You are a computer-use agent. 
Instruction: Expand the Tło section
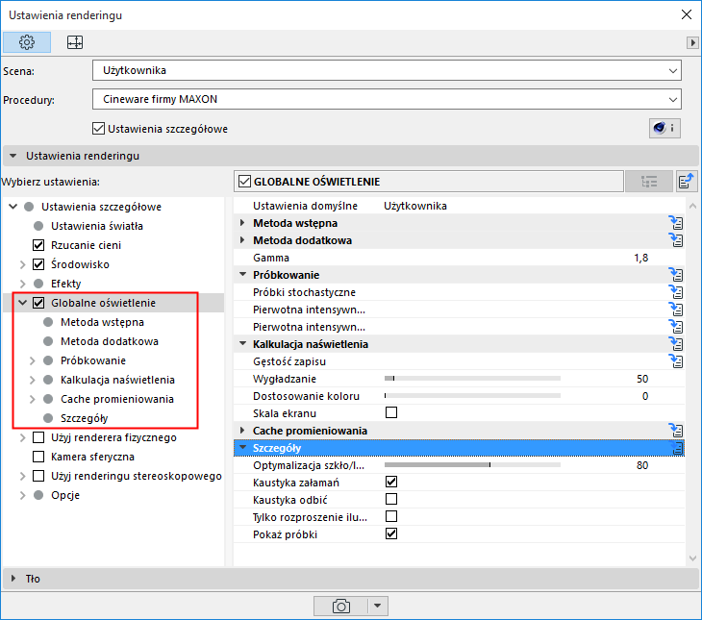tap(13, 579)
